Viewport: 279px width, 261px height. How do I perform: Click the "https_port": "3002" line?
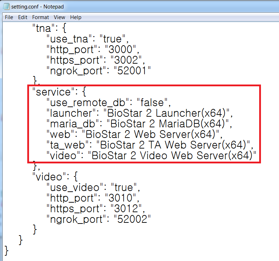tap(96, 60)
